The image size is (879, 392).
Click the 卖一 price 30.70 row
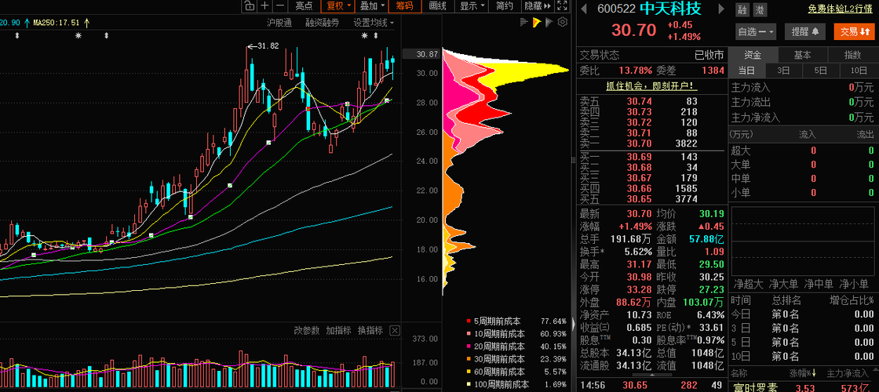(x=651, y=143)
